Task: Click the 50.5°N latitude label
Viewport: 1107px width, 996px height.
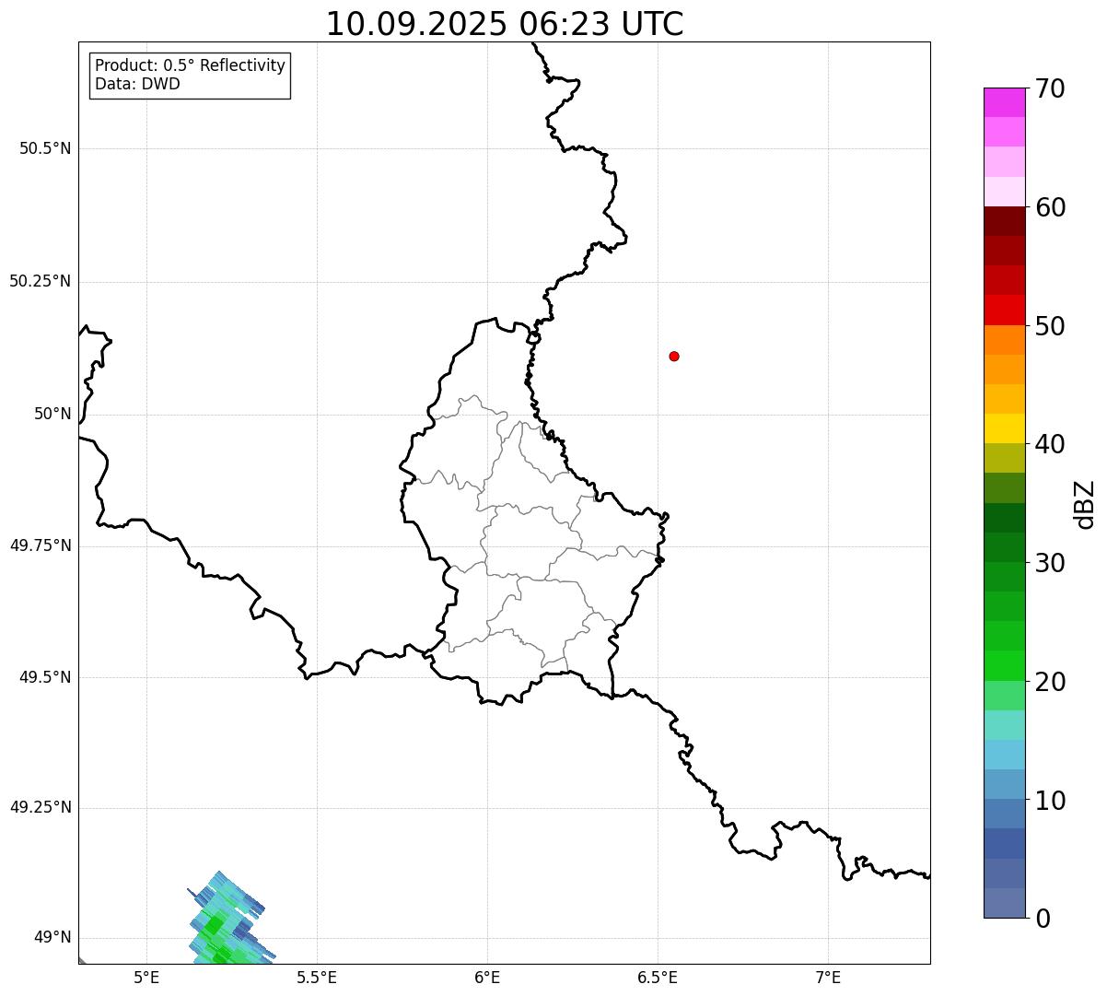Action: pyautogui.click(x=45, y=148)
